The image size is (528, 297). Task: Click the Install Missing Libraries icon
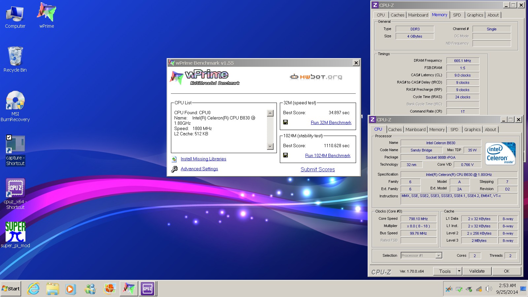pyautogui.click(x=174, y=159)
